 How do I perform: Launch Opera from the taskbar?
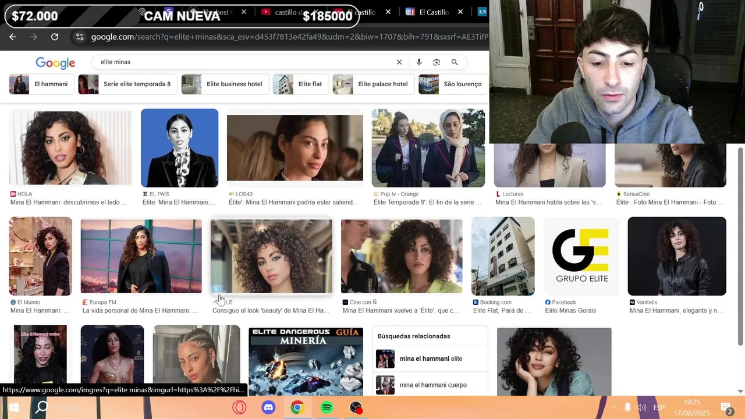[239, 407]
